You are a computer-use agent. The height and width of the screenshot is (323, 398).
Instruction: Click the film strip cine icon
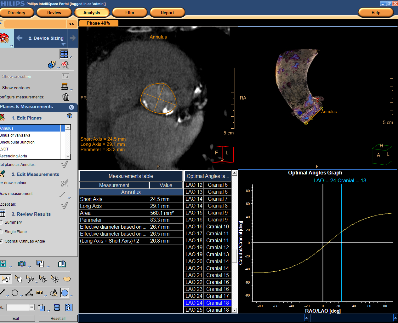tap(57, 307)
